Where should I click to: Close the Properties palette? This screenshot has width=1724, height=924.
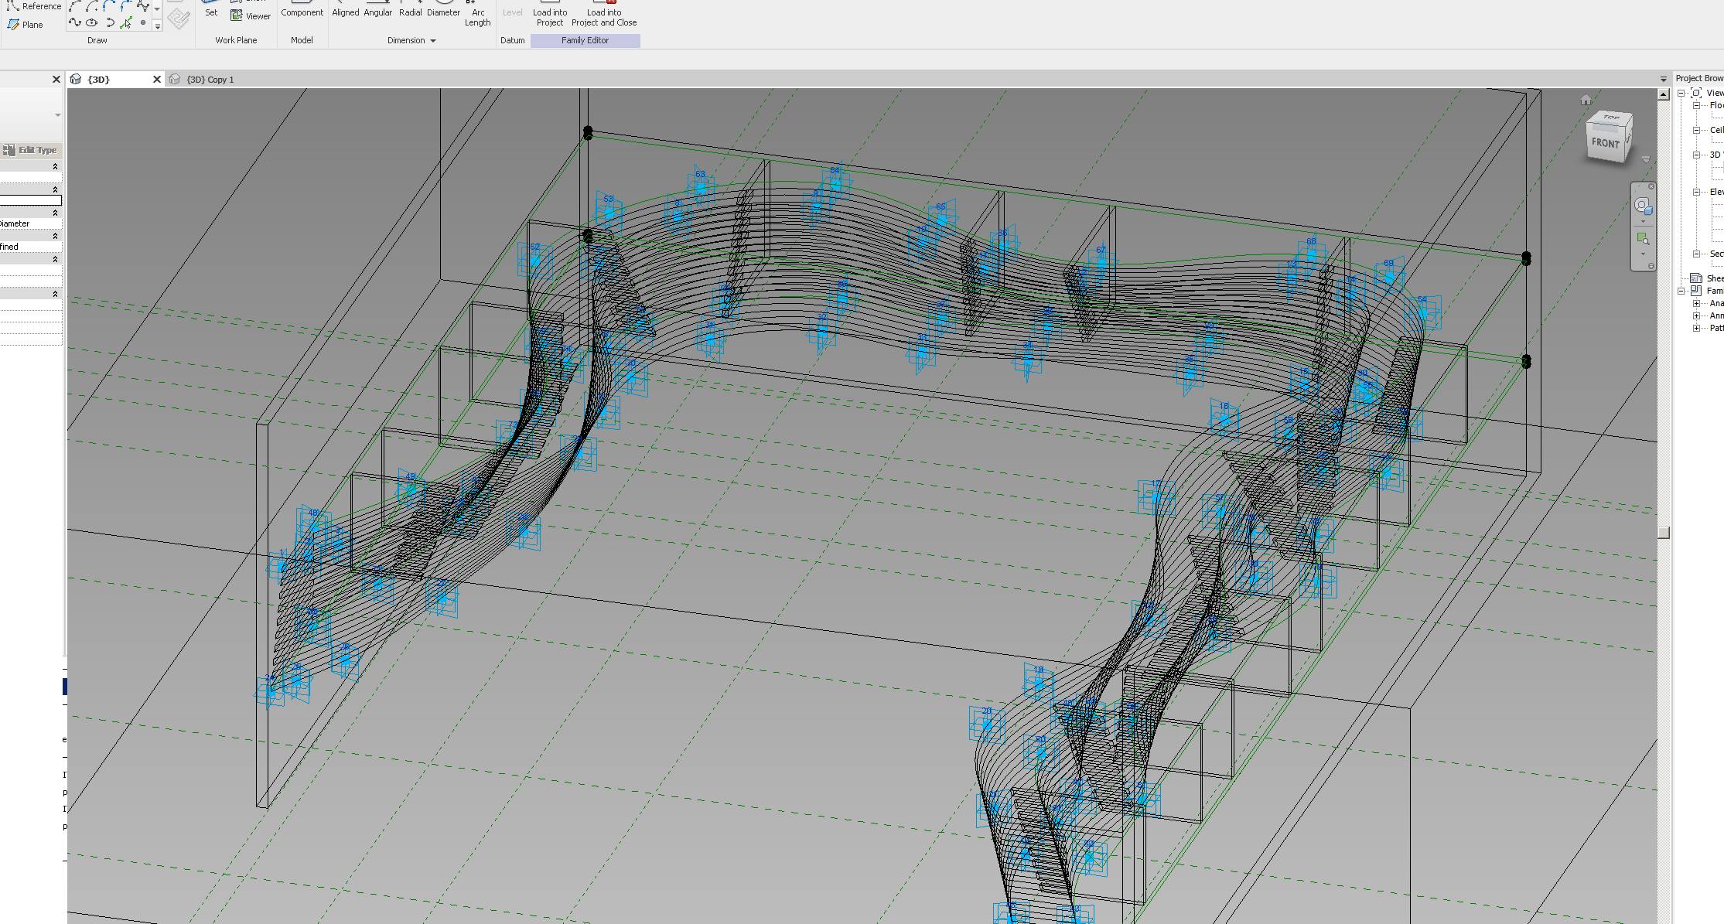[x=56, y=79]
